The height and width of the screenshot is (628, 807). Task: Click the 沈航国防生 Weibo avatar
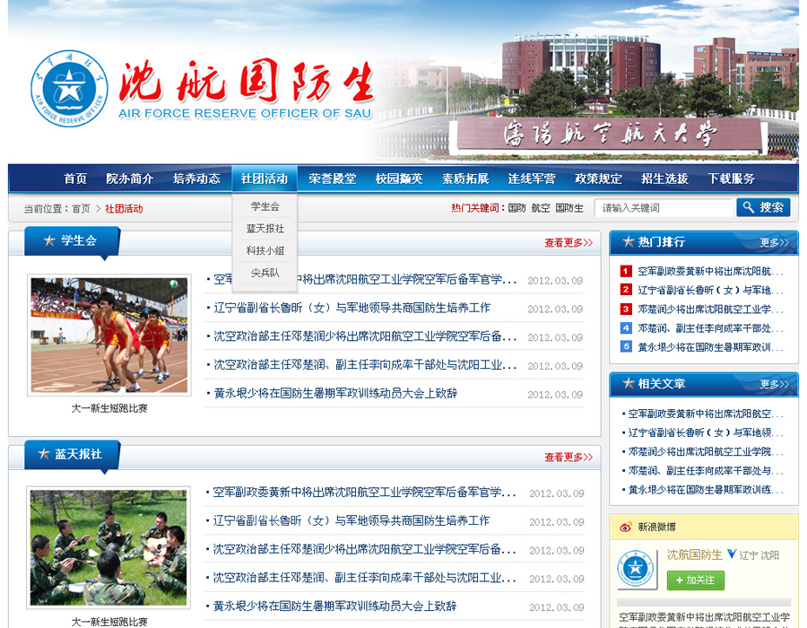[637, 568]
